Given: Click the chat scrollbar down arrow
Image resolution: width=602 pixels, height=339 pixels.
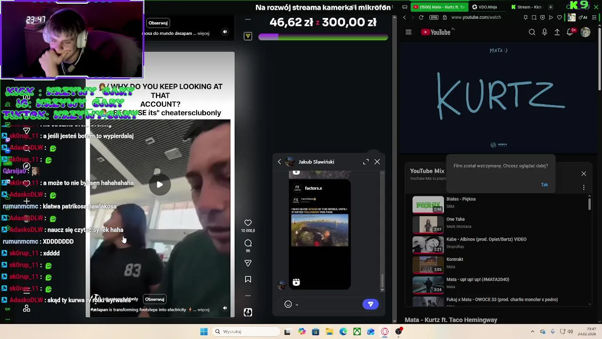Looking at the screenshot, I should [x=382, y=289].
